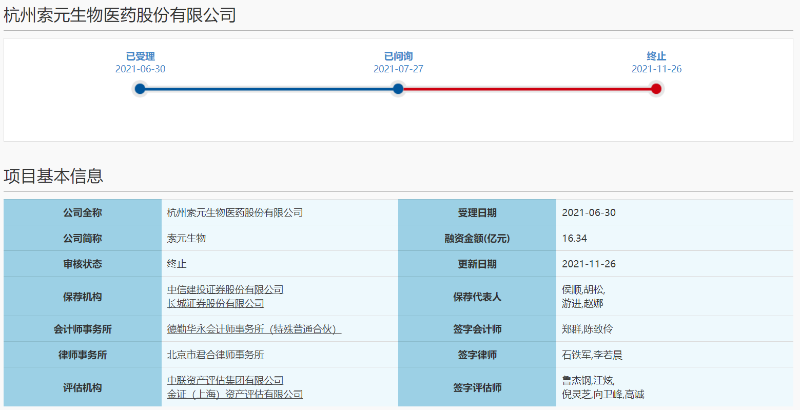Click sponsor representatives 游进,赵娜 text
The width and height of the screenshot is (800, 410).
tap(583, 303)
